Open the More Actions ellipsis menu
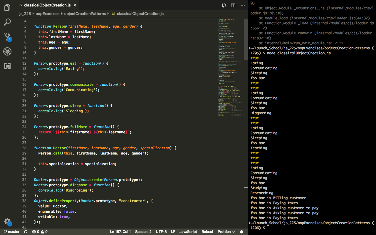This screenshot has height=235, width=376. coord(242,5)
